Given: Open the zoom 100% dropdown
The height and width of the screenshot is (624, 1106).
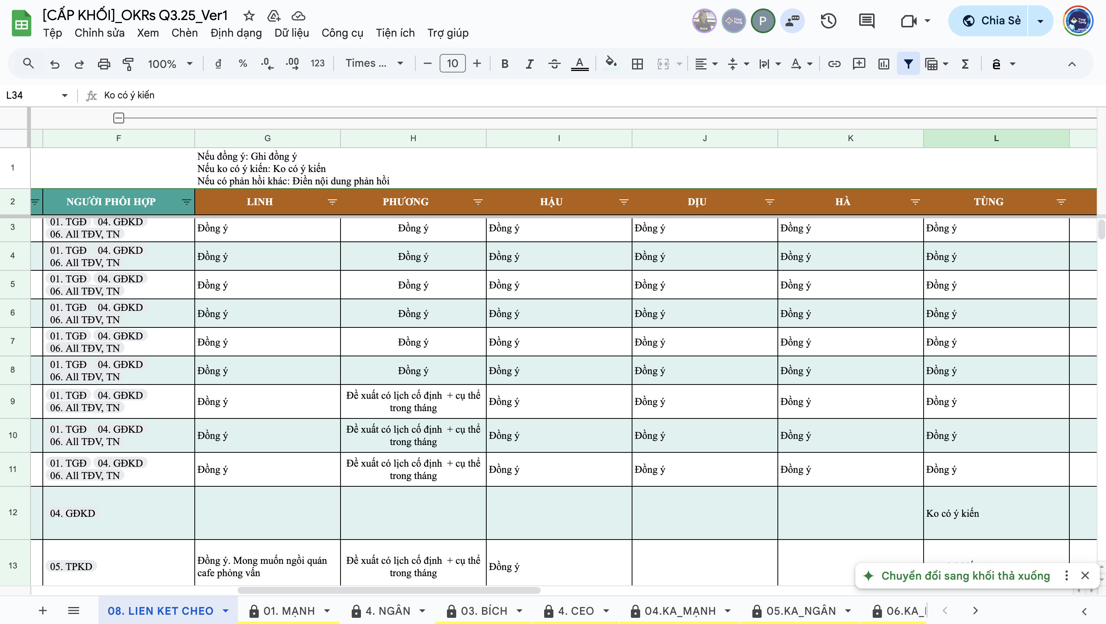Looking at the screenshot, I should 170,64.
